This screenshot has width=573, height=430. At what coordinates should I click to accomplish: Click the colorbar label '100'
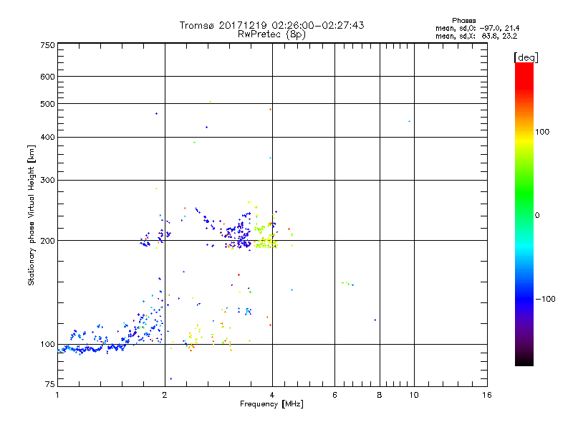pyautogui.click(x=542, y=132)
